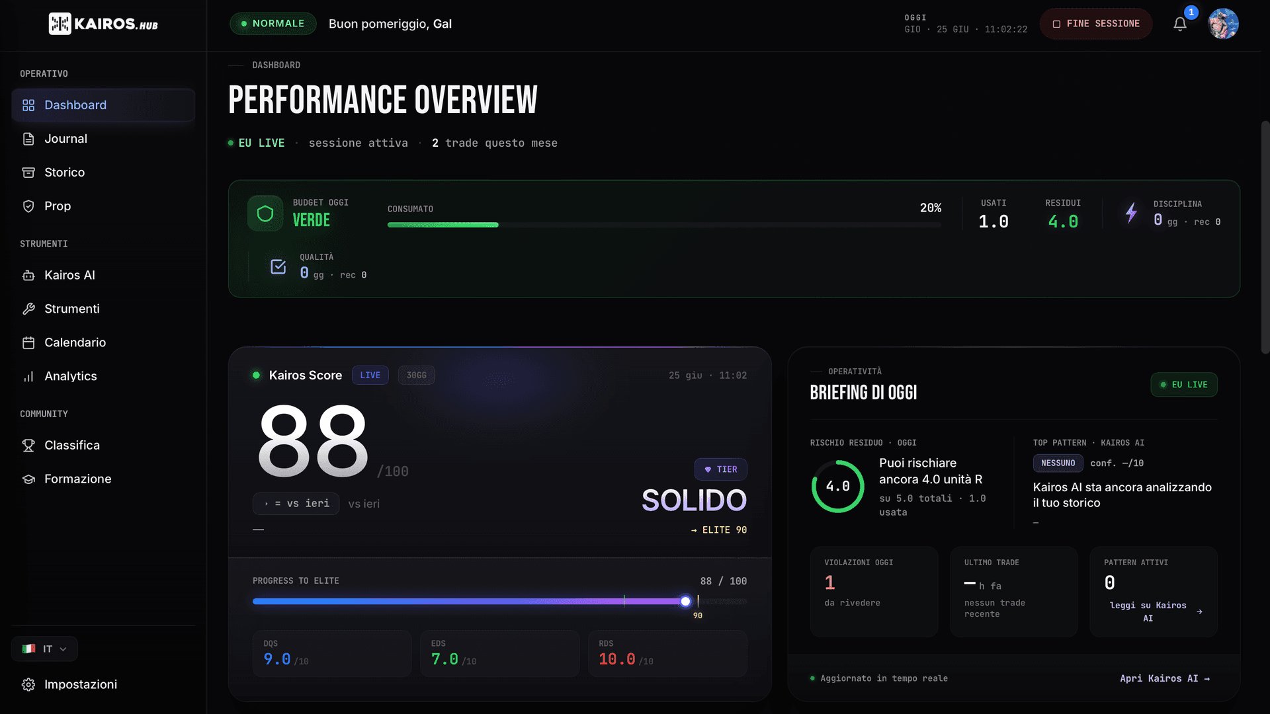Click the TIER badge
1270x714 pixels.
click(x=721, y=469)
